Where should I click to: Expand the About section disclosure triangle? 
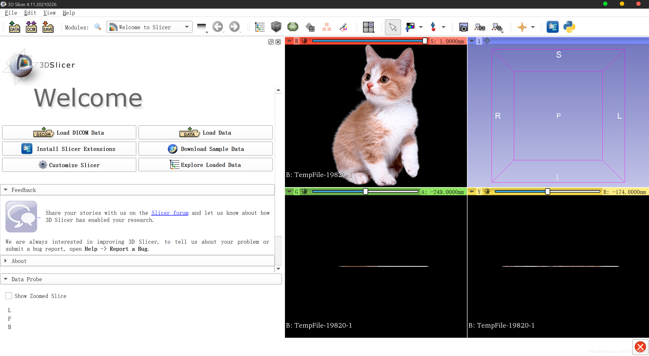5,260
